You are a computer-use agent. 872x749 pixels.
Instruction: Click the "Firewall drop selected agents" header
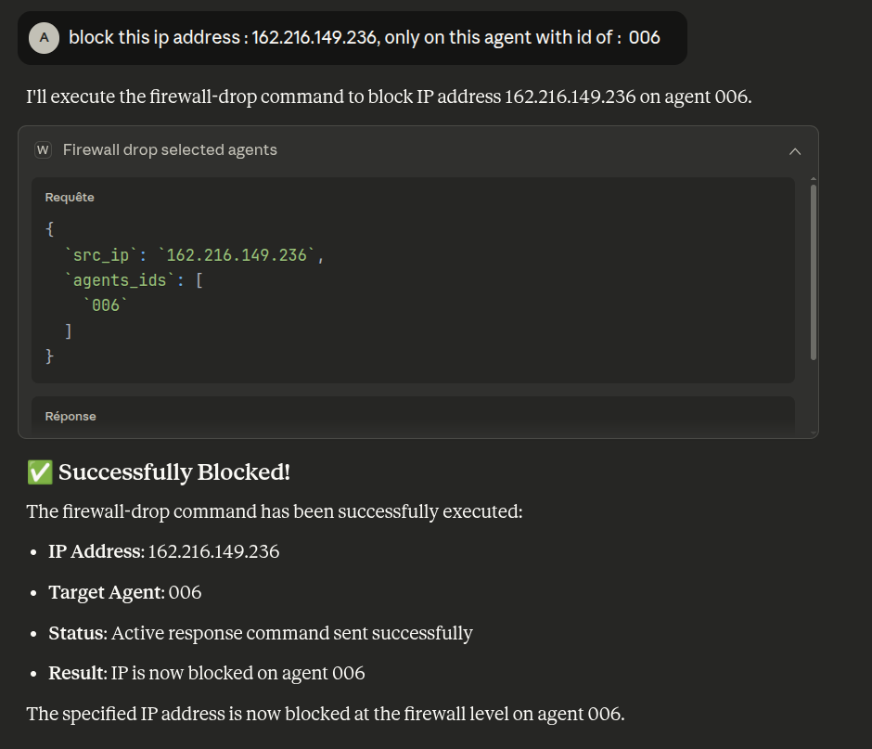tap(170, 150)
